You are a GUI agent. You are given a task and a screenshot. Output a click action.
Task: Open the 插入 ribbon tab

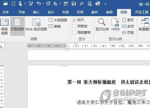(36, 12)
